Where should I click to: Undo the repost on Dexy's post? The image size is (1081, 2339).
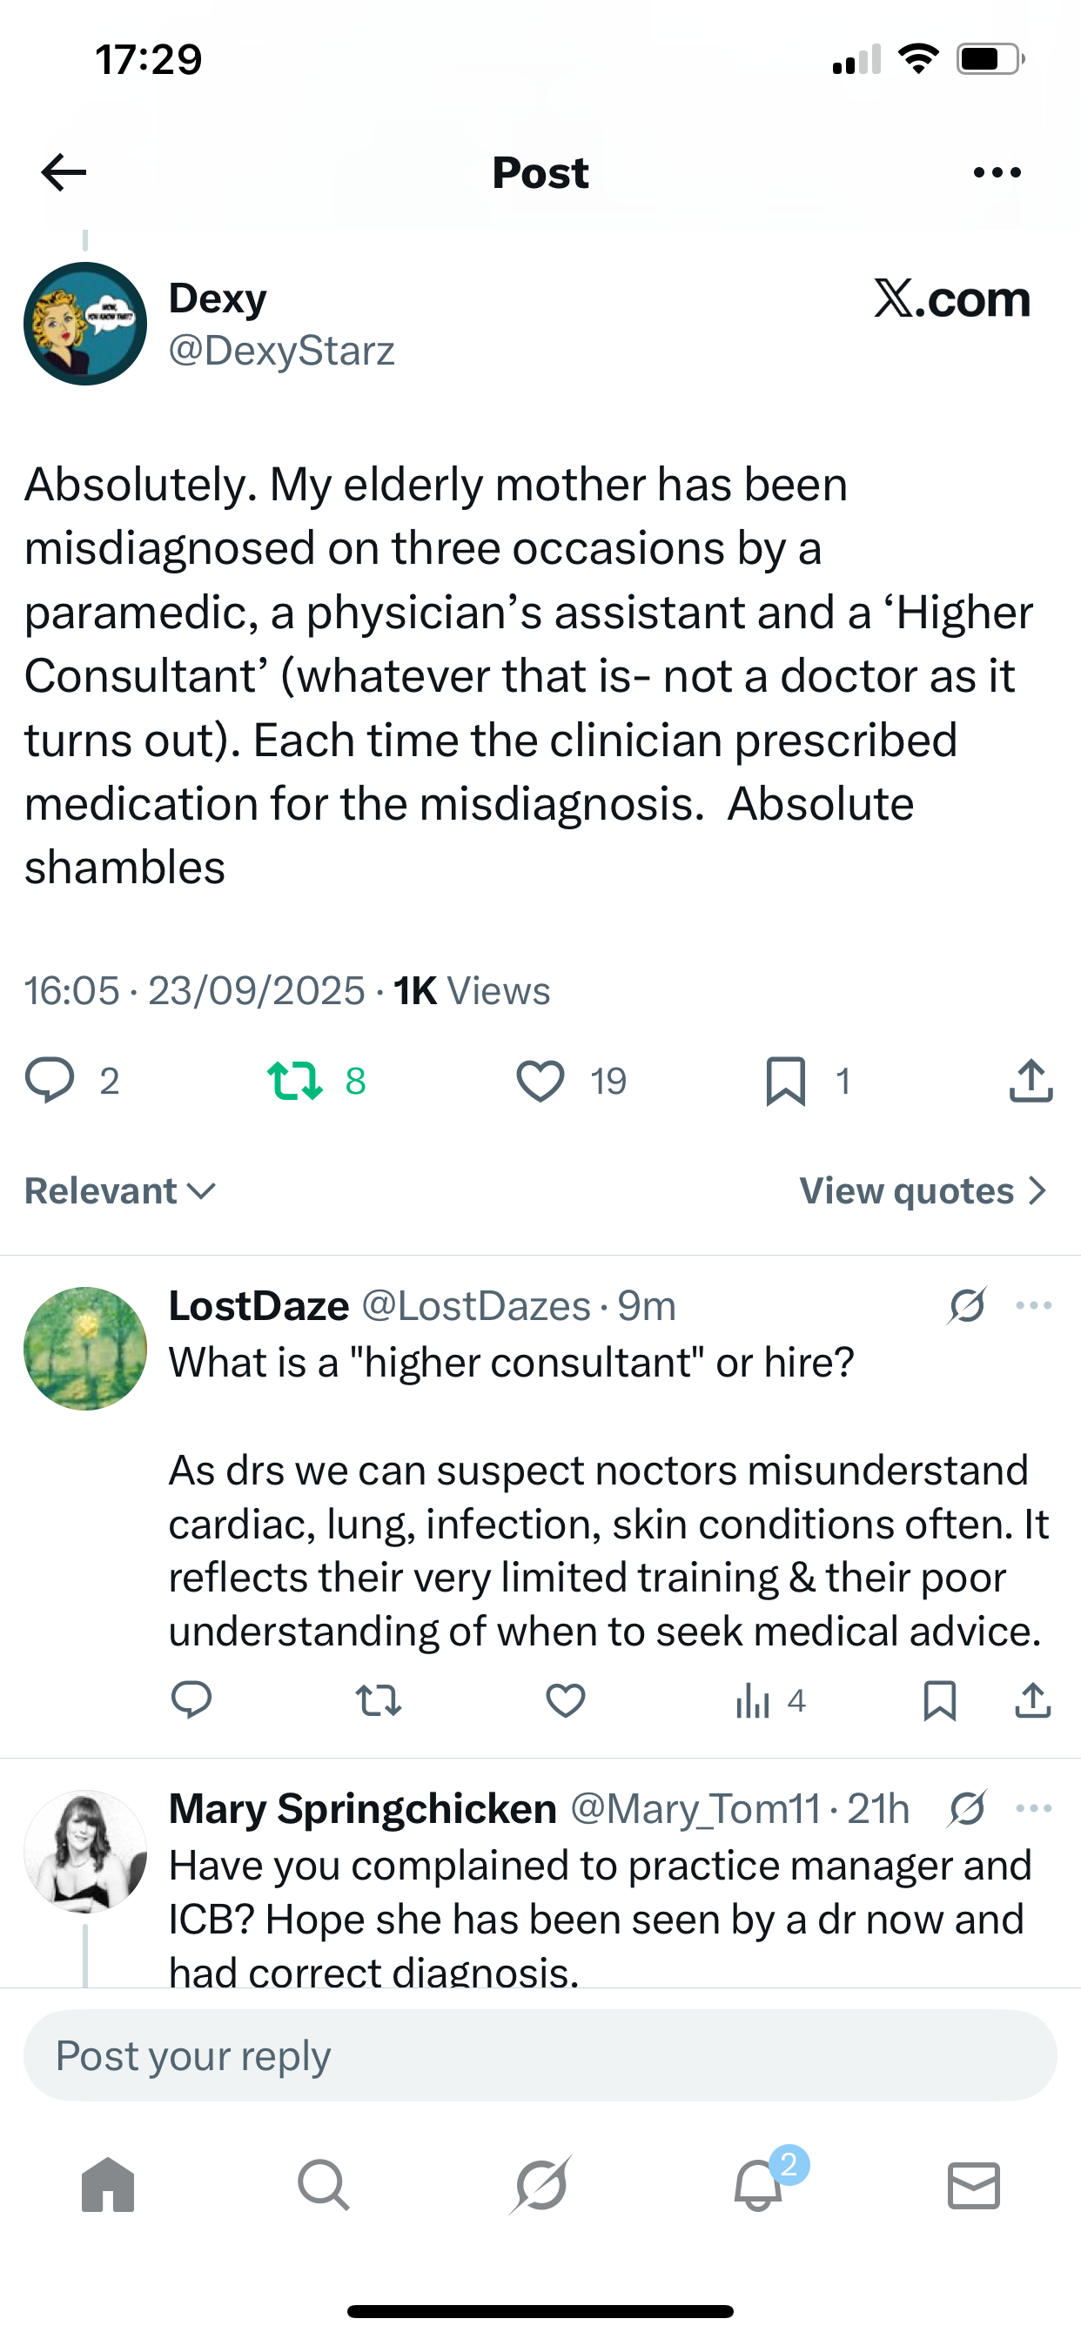[295, 1081]
